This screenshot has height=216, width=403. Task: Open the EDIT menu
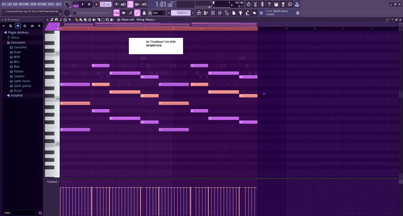[10, 4]
